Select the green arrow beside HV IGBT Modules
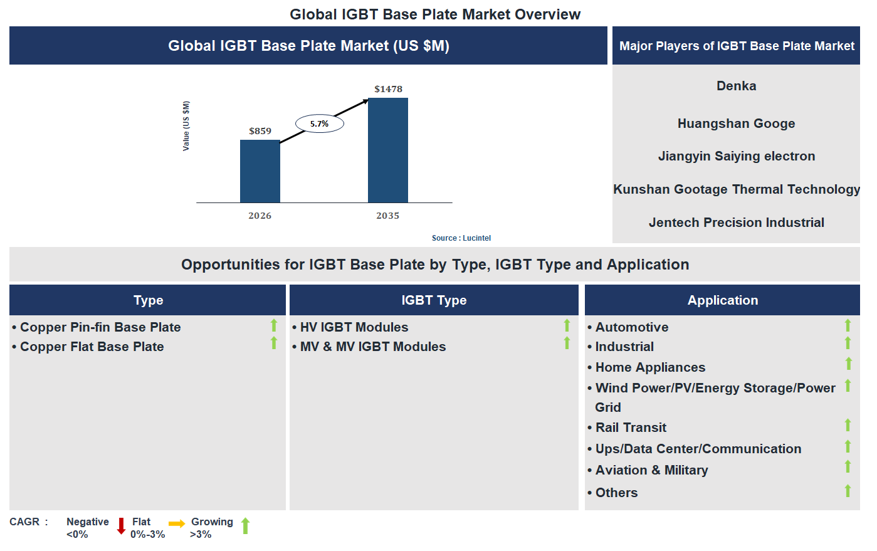This screenshot has height=551, width=877. 566,325
